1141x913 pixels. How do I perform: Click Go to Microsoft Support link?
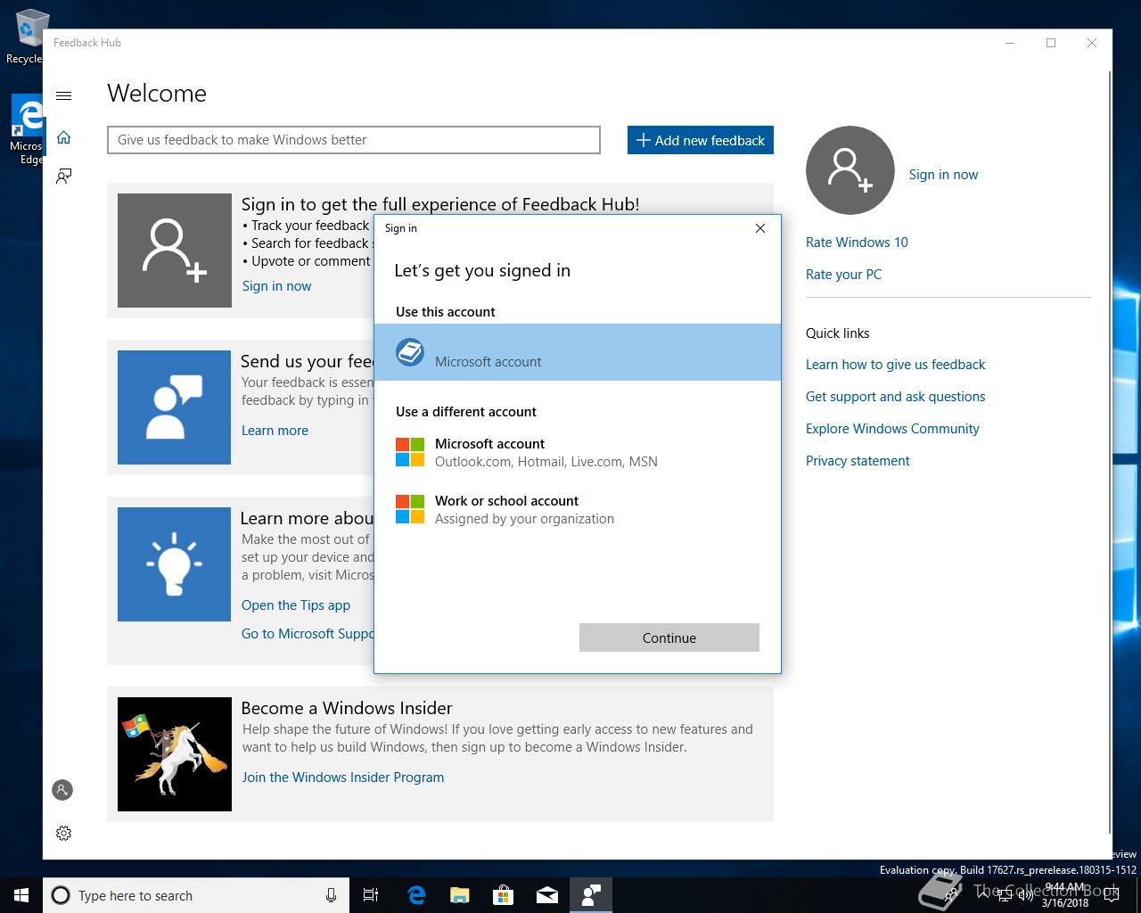tap(308, 634)
